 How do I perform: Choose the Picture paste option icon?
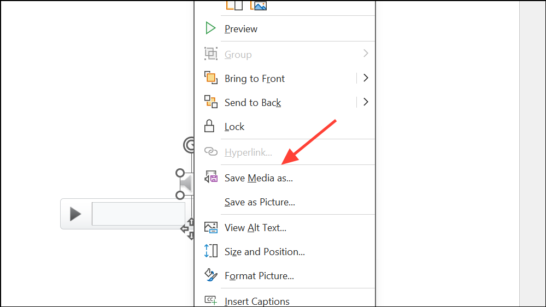click(x=259, y=5)
